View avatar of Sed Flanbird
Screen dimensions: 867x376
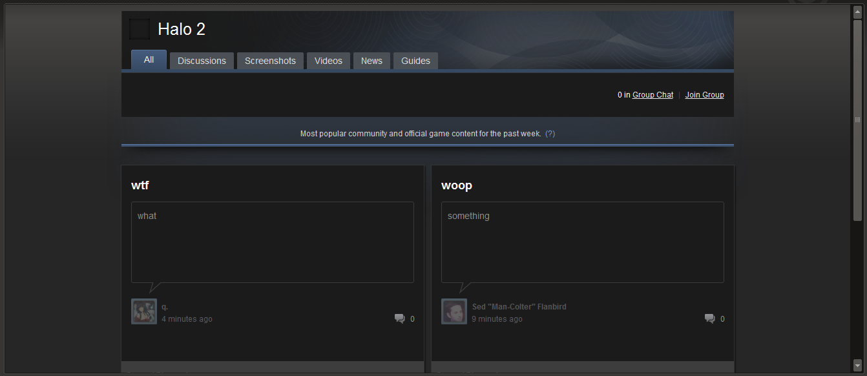(454, 311)
